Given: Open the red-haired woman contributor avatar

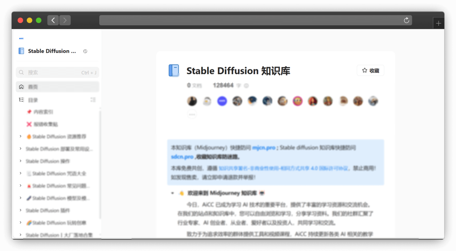Looking at the screenshot, I should click(313, 101).
